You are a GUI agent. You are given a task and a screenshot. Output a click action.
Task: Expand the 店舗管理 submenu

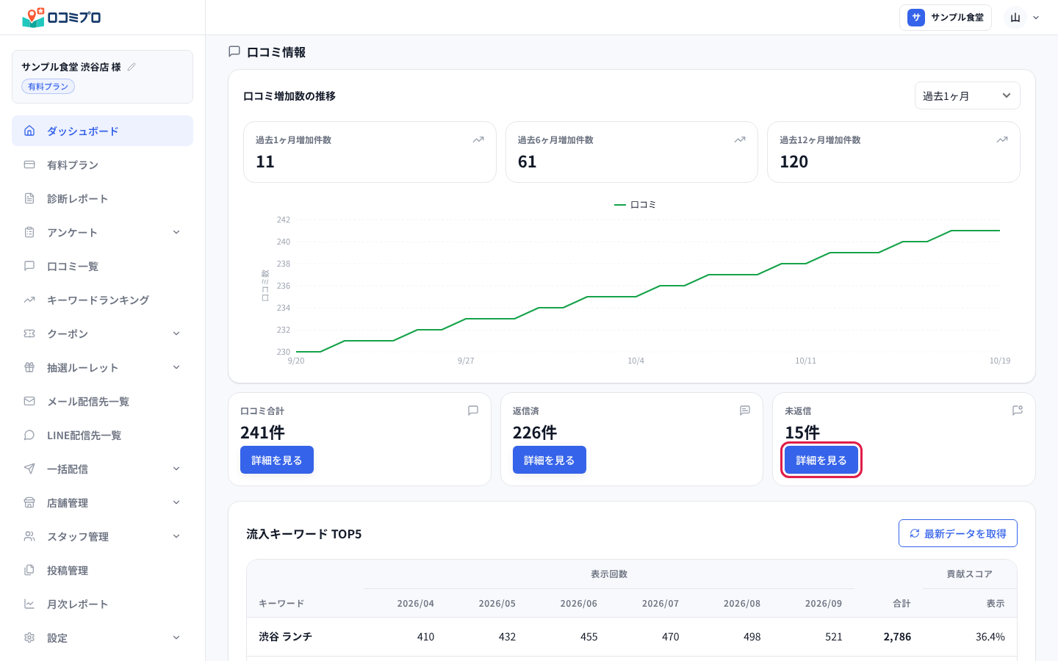click(x=176, y=502)
